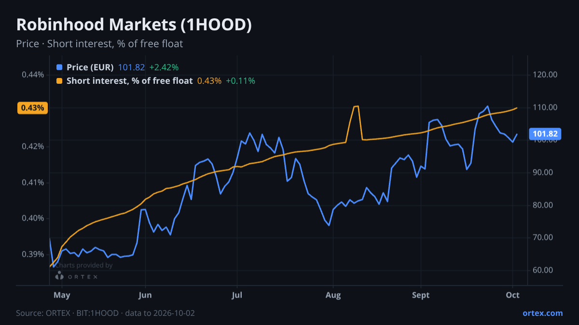The width and height of the screenshot is (579, 325).
Task: Click the subtitle Price · Short interest, % of free float
Action: point(99,44)
